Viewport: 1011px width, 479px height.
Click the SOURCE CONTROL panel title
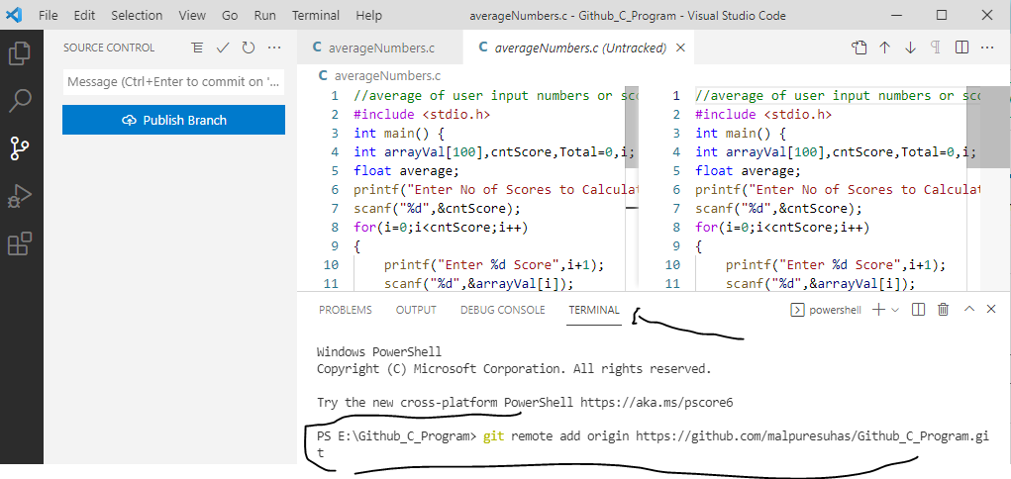pos(109,48)
